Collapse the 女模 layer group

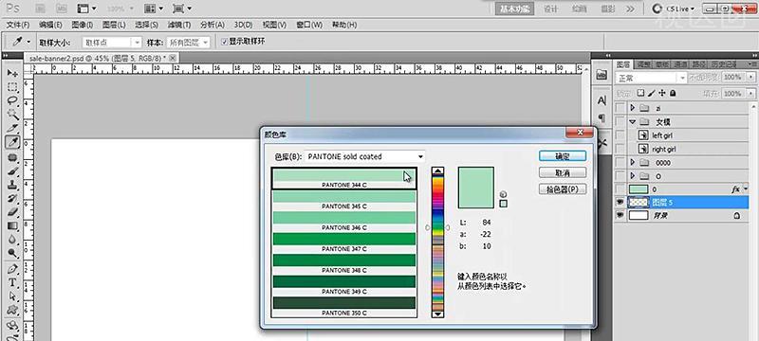(x=632, y=122)
